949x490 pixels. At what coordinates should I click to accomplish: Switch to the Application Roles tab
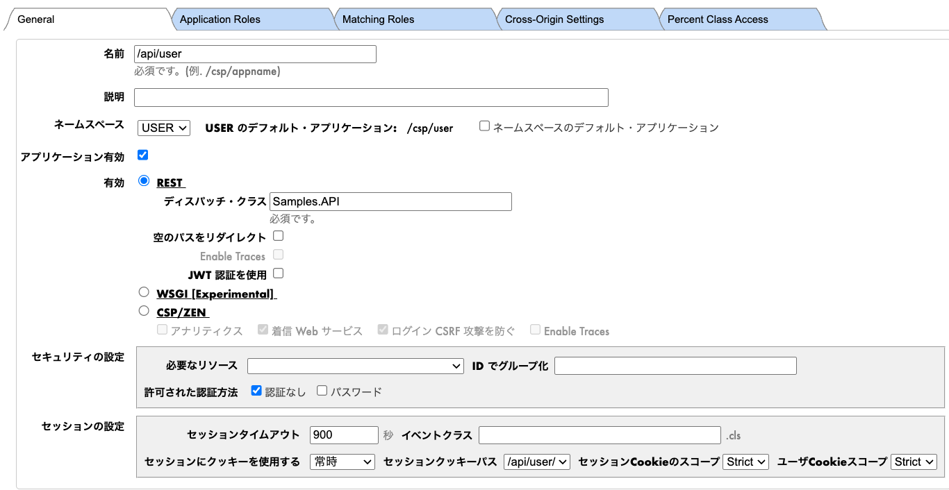click(220, 19)
